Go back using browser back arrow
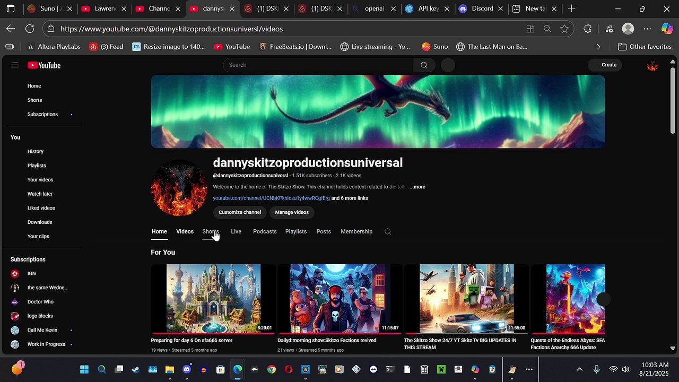Screen dimensions: 679x382 (x=11, y=29)
